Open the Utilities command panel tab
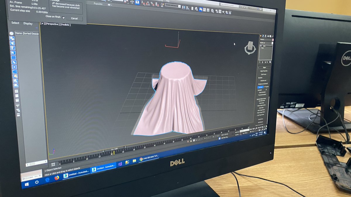 coord(272,36)
